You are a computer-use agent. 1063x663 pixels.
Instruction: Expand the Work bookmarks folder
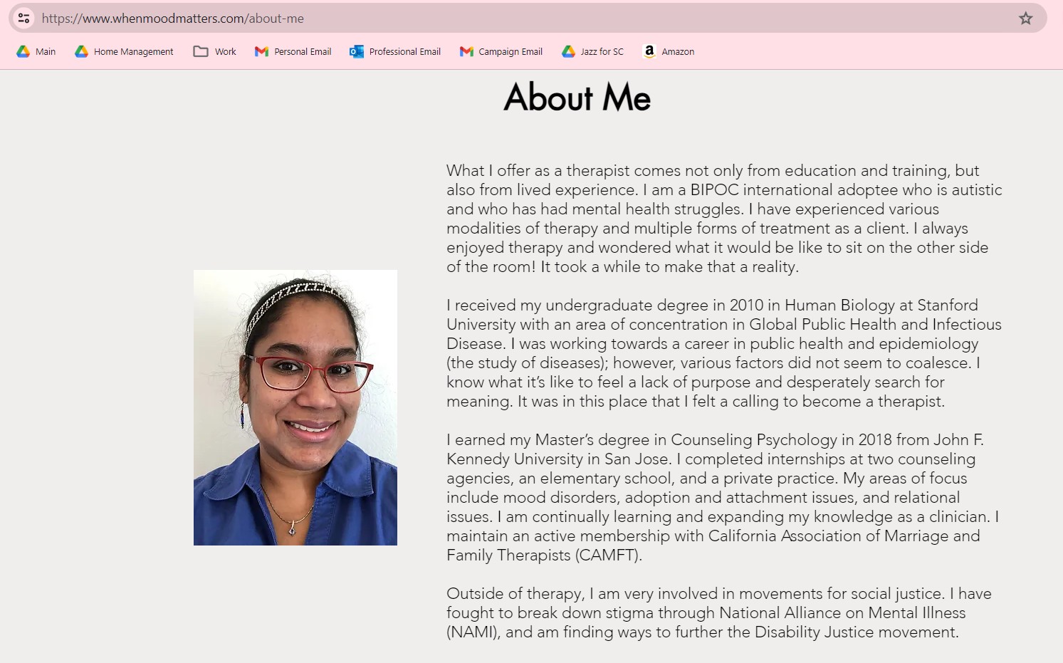pyautogui.click(x=215, y=51)
